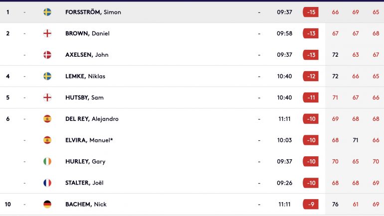This screenshot has width=384, height=216.
Task: Click Bachem's round two score 61
Action: tap(356, 204)
